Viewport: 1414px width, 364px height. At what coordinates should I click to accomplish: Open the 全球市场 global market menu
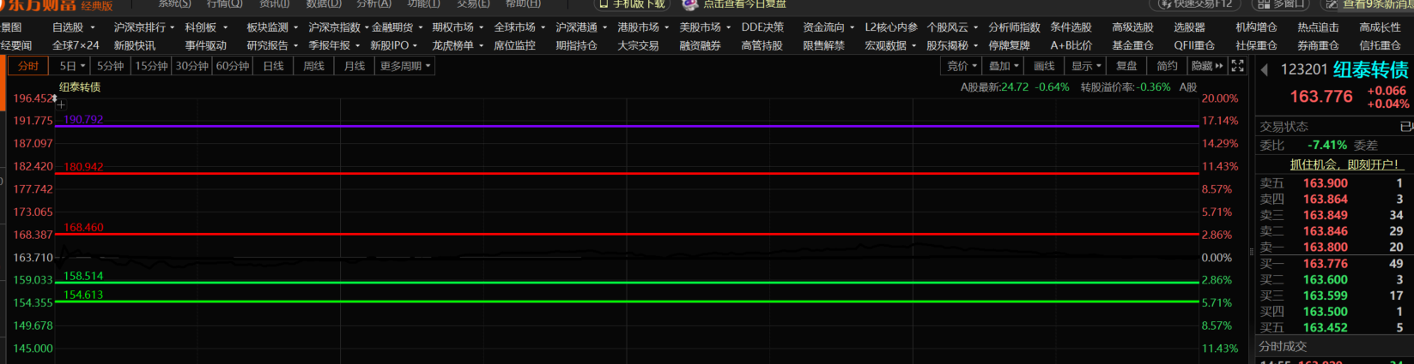click(x=519, y=27)
